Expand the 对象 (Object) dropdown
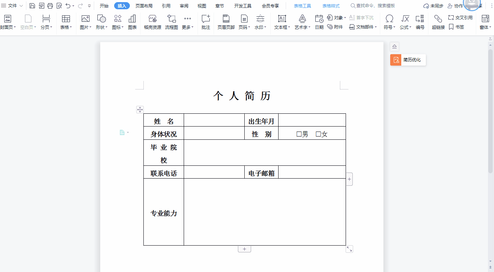This screenshot has height=272, width=494. [345, 17]
